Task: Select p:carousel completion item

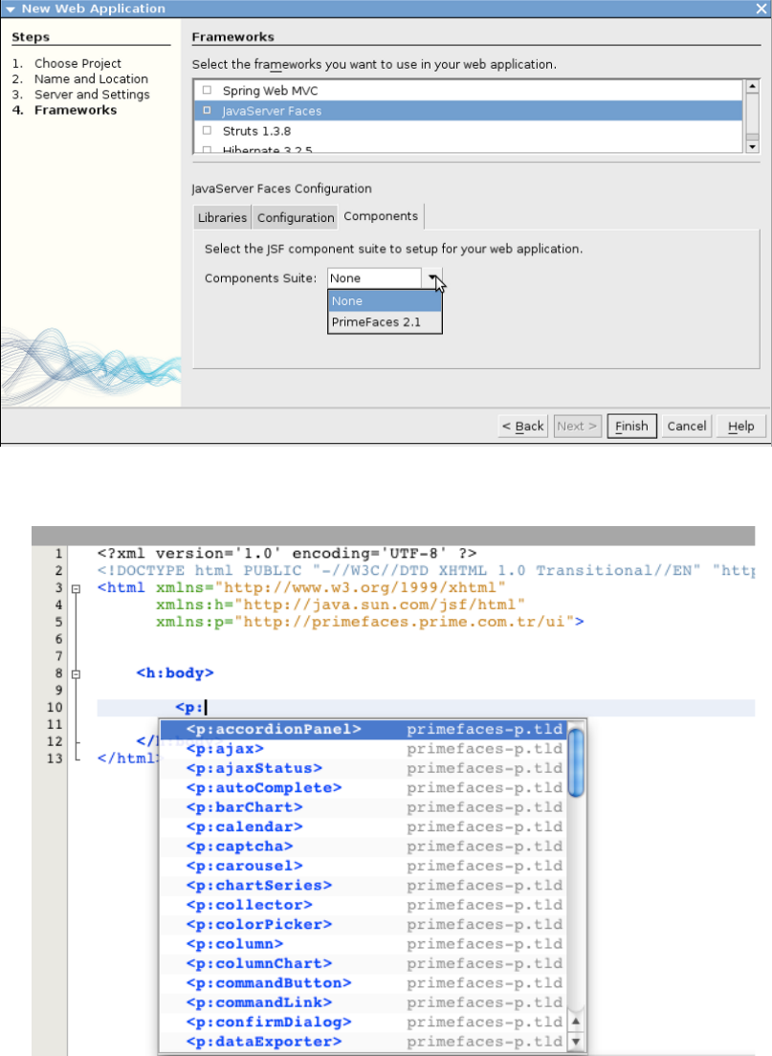Action: [364, 866]
